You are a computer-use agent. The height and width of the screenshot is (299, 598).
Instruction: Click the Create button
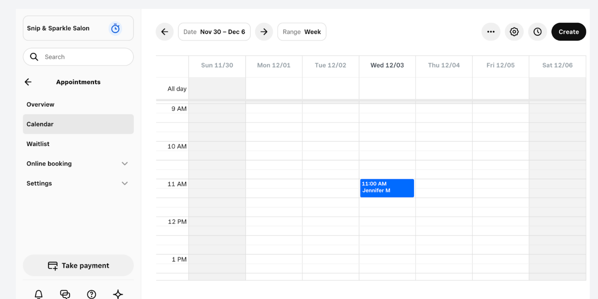568,31
